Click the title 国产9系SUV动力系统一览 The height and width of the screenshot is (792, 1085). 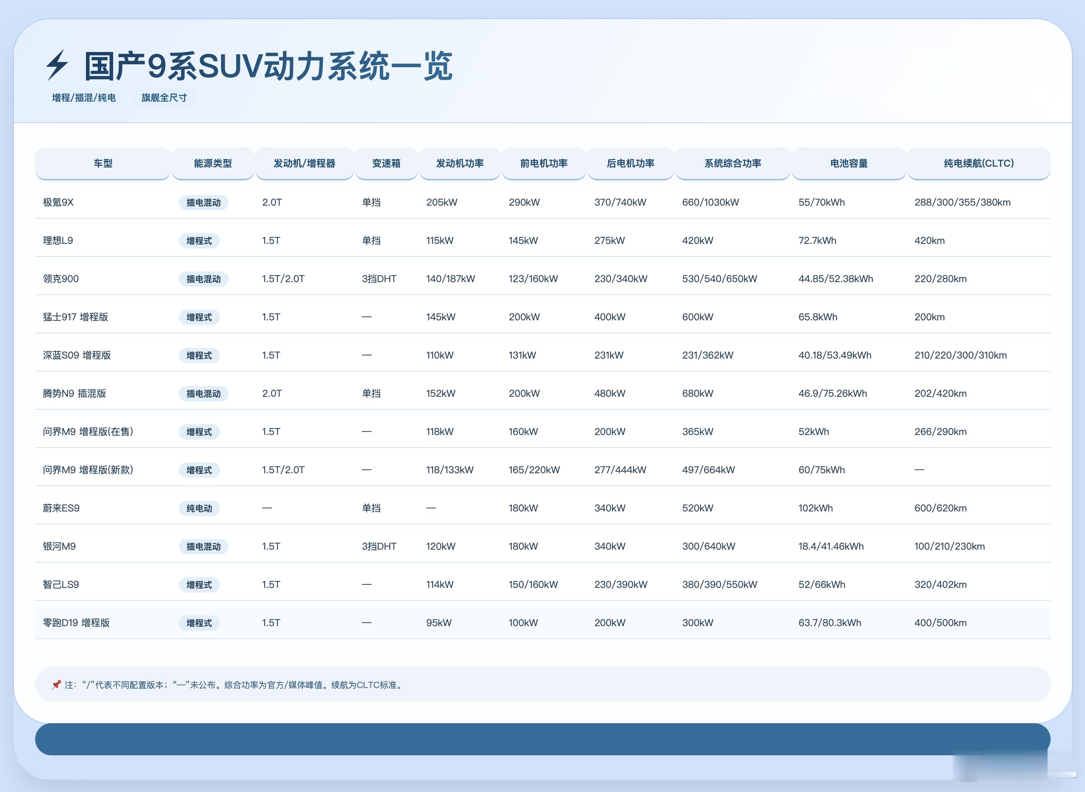pos(268,66)
